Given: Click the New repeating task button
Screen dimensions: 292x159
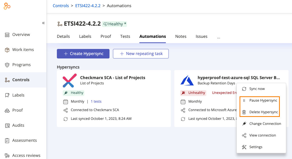Looking at the screenshot, I should pyautogui.click(x=141, y=54).
